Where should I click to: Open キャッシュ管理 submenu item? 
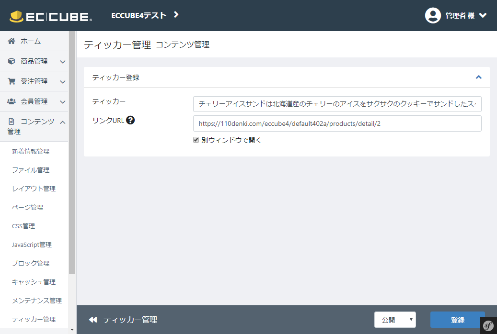coord(34,282)
